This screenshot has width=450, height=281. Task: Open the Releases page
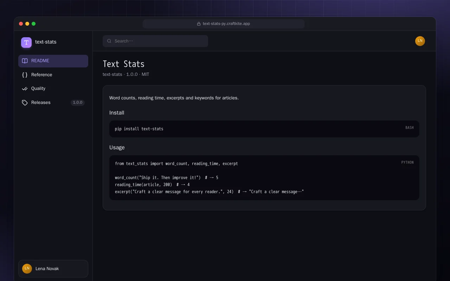click(53, 103)
